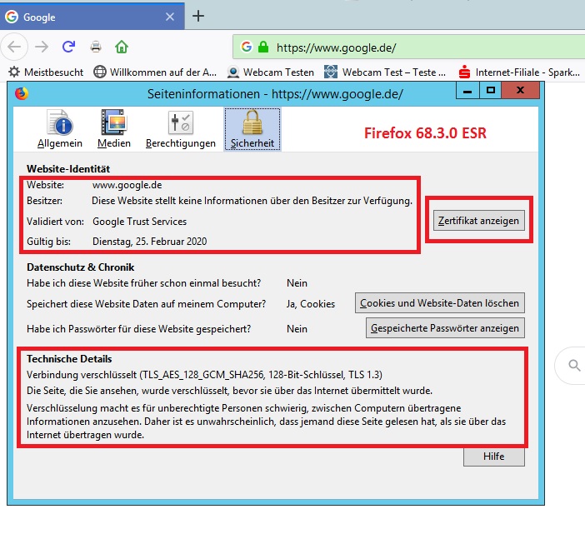The width and height of the screenshot is (585, 549).
Task: Click the magnifier search icon on Google page
Action: 574,366
